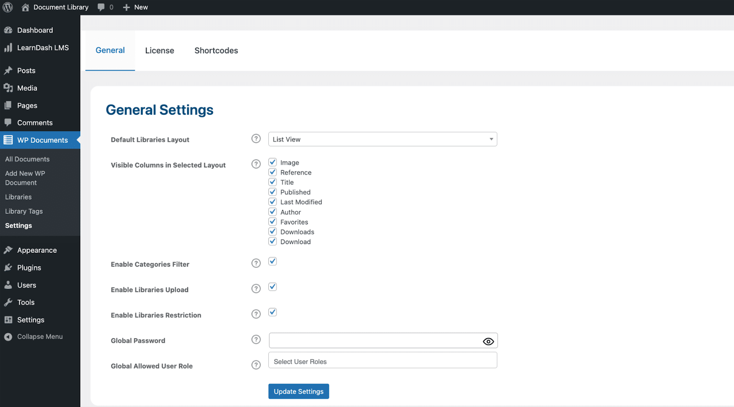The height and width of the screenshot is (407, 734).
Task: Click the Users menu label
Action: click(x=27, y=285)
